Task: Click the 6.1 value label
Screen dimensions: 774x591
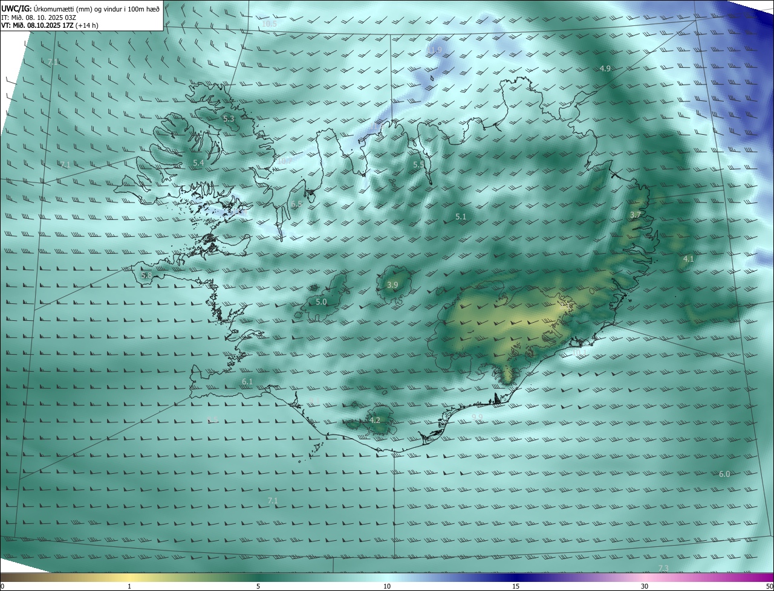Action: [x=247, y=382]
